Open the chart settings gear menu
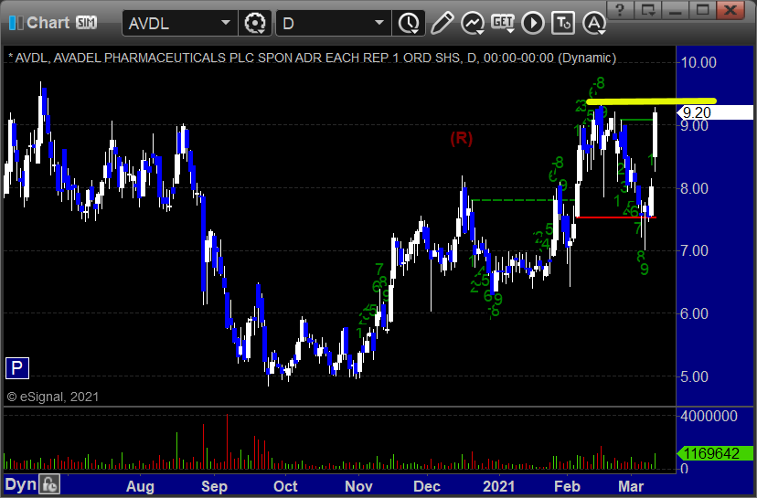This screenshot has width=757, height=498. (255, 23)
